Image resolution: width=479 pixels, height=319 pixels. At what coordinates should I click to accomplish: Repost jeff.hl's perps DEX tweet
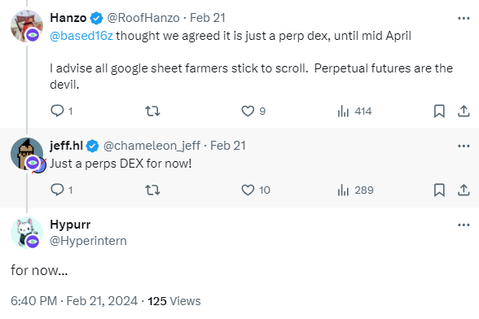pyautogui.click(x=152, y=190)
